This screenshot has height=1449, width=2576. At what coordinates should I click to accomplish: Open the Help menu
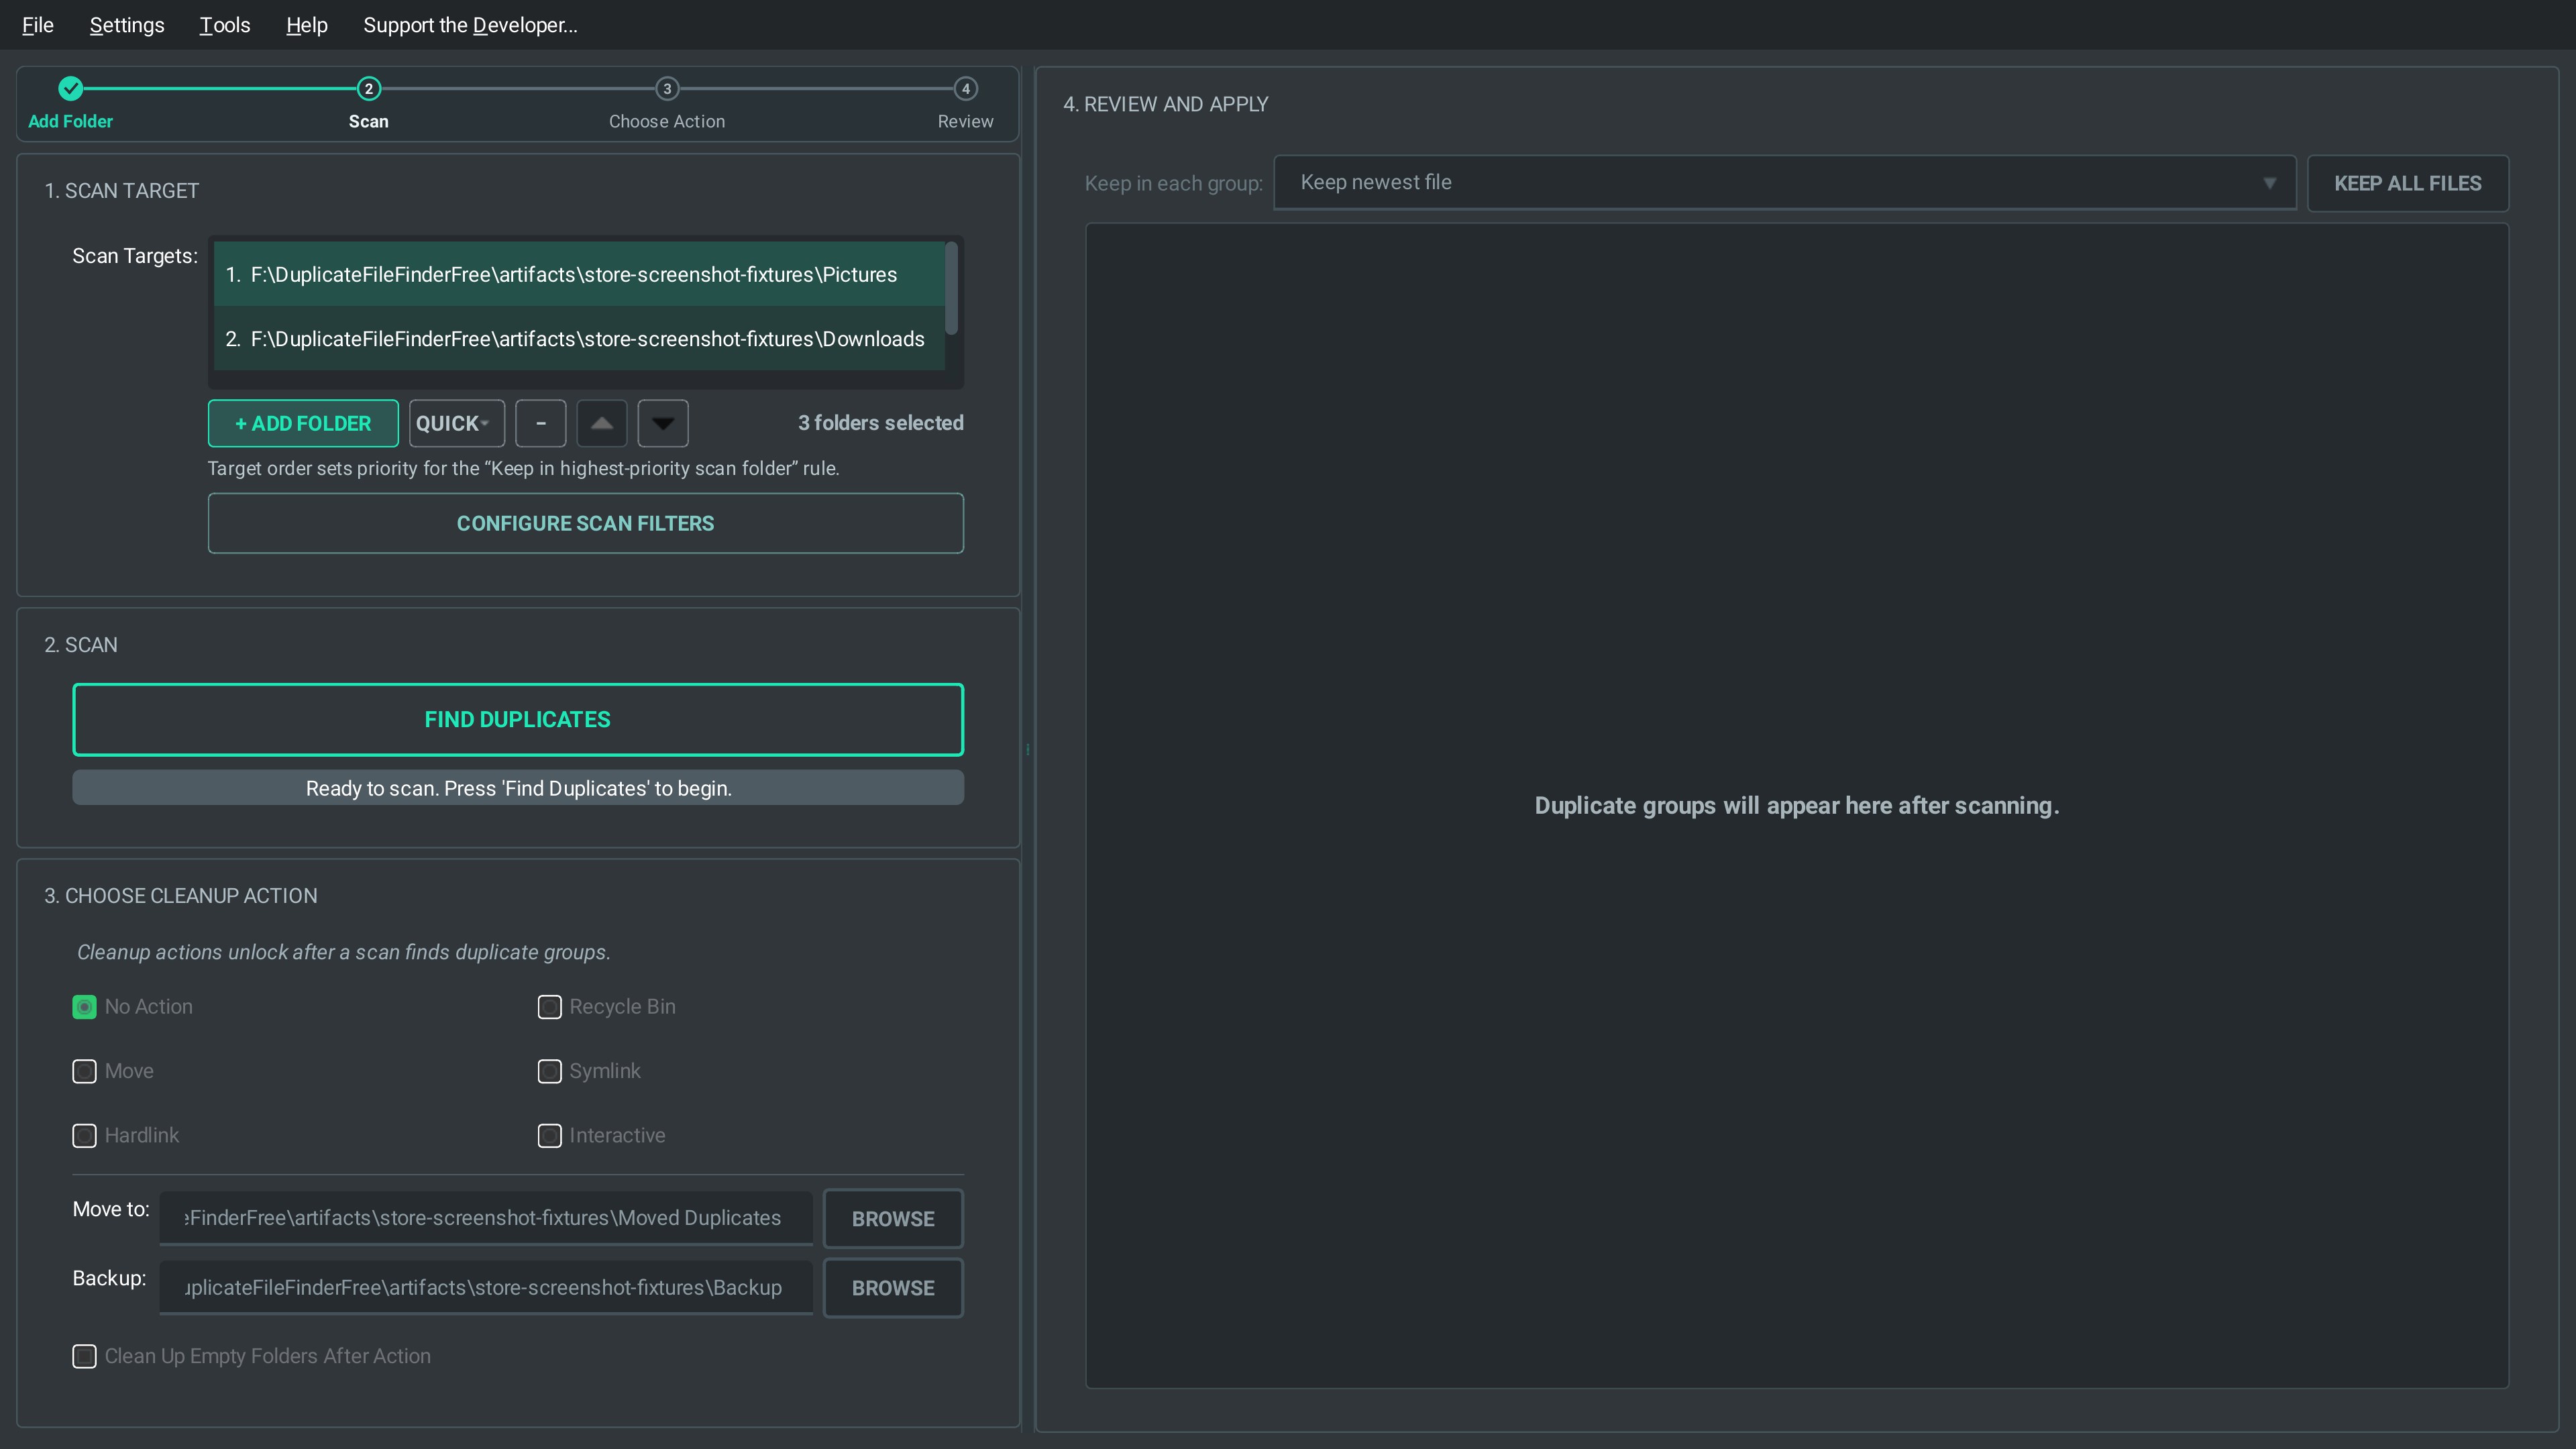[x=307, y=25]
